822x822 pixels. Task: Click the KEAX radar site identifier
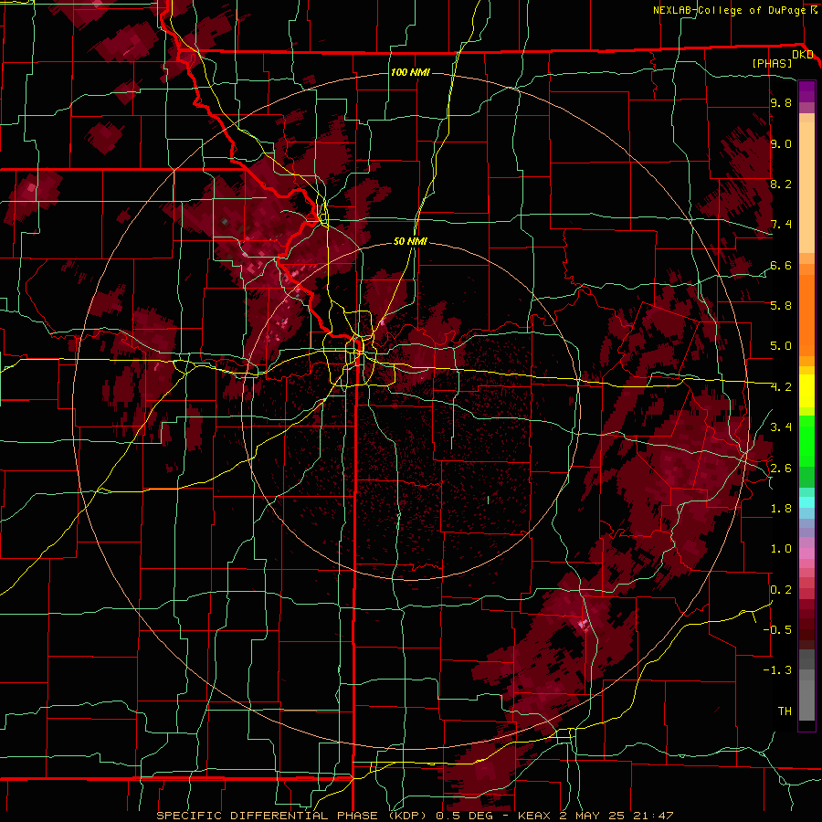coord(533,816)
